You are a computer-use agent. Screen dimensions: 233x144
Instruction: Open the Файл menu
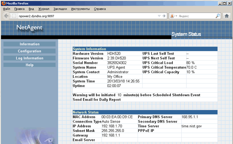pyautogui.click(x=7, y=9)
